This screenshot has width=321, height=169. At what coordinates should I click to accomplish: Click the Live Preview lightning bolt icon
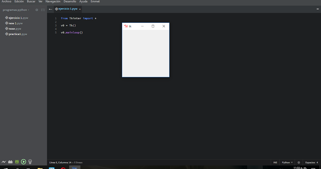tap(4, 162)
